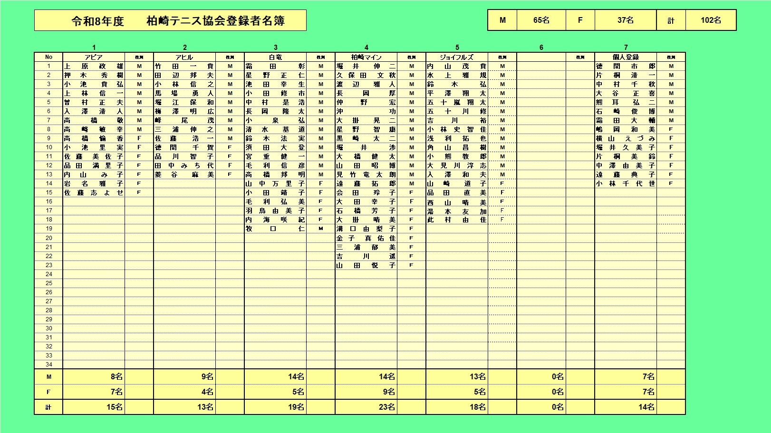
Task: Select the 65名 male total cell
Action: pos(541,20)
